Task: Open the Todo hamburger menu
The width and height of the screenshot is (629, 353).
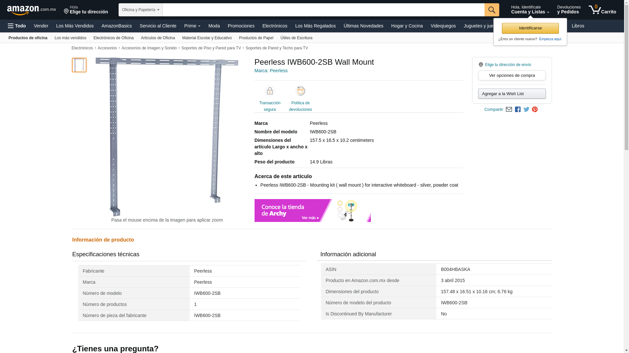Action: [x=17, y=26]
